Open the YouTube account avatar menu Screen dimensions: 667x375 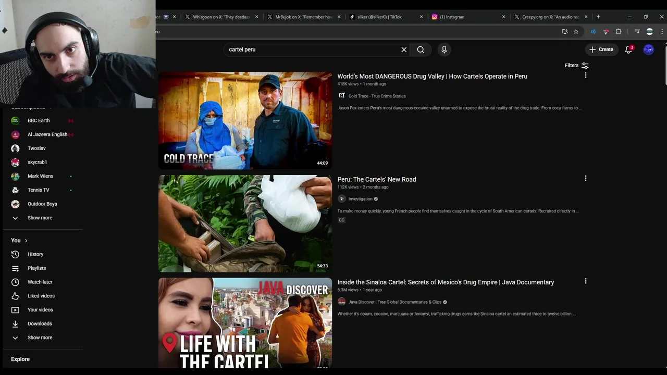(648, 49)
